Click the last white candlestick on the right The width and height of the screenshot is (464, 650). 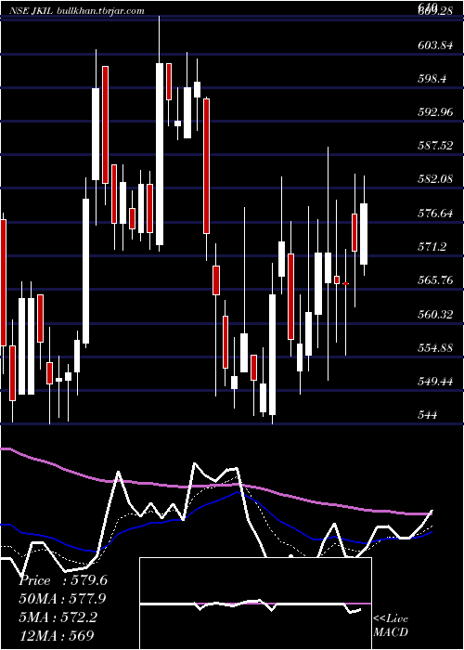point(364,234)
